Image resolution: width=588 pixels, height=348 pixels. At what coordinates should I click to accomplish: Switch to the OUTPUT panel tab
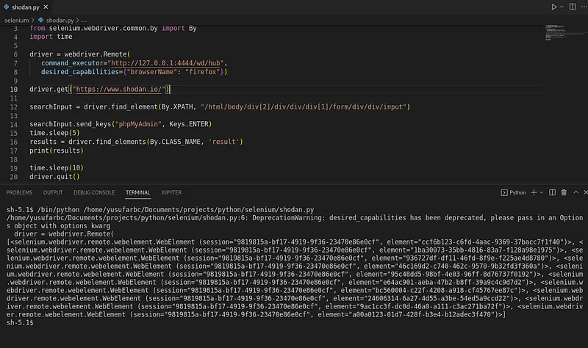(53, 192)
